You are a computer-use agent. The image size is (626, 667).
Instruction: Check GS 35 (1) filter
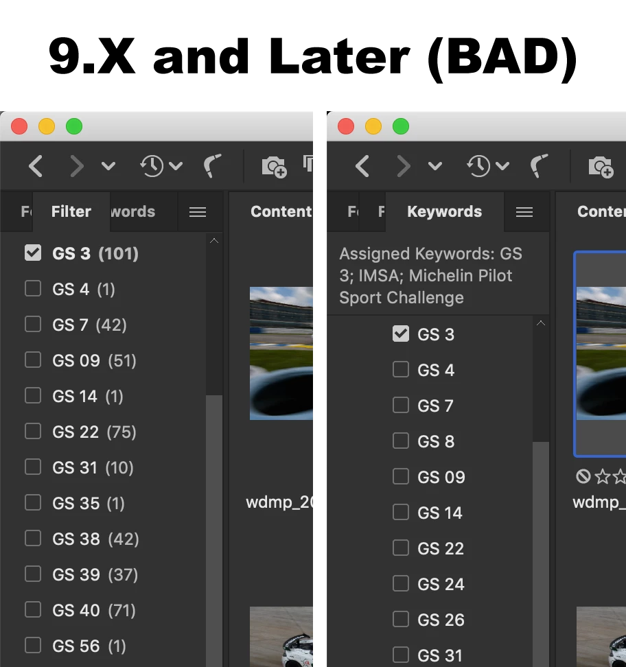pyautogui.click(x=33, y=503)
